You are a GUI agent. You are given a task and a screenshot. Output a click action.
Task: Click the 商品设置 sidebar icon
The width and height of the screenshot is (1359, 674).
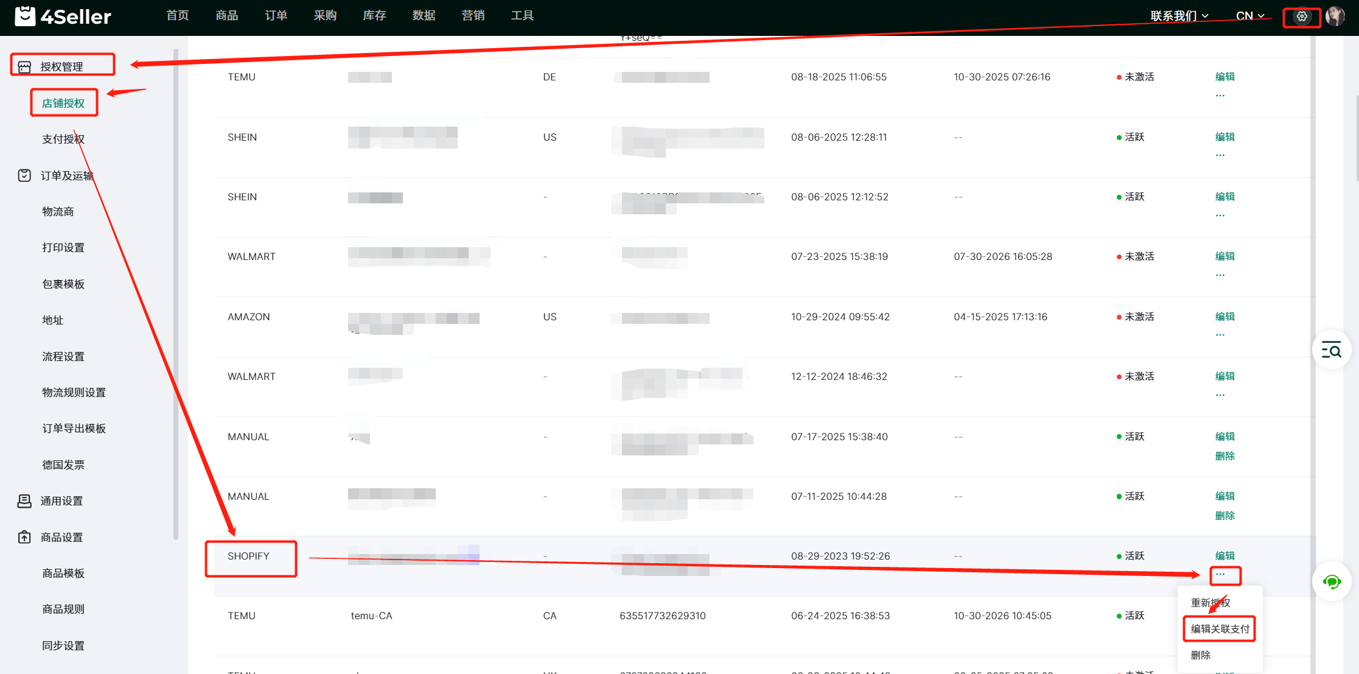click(24, 537)
